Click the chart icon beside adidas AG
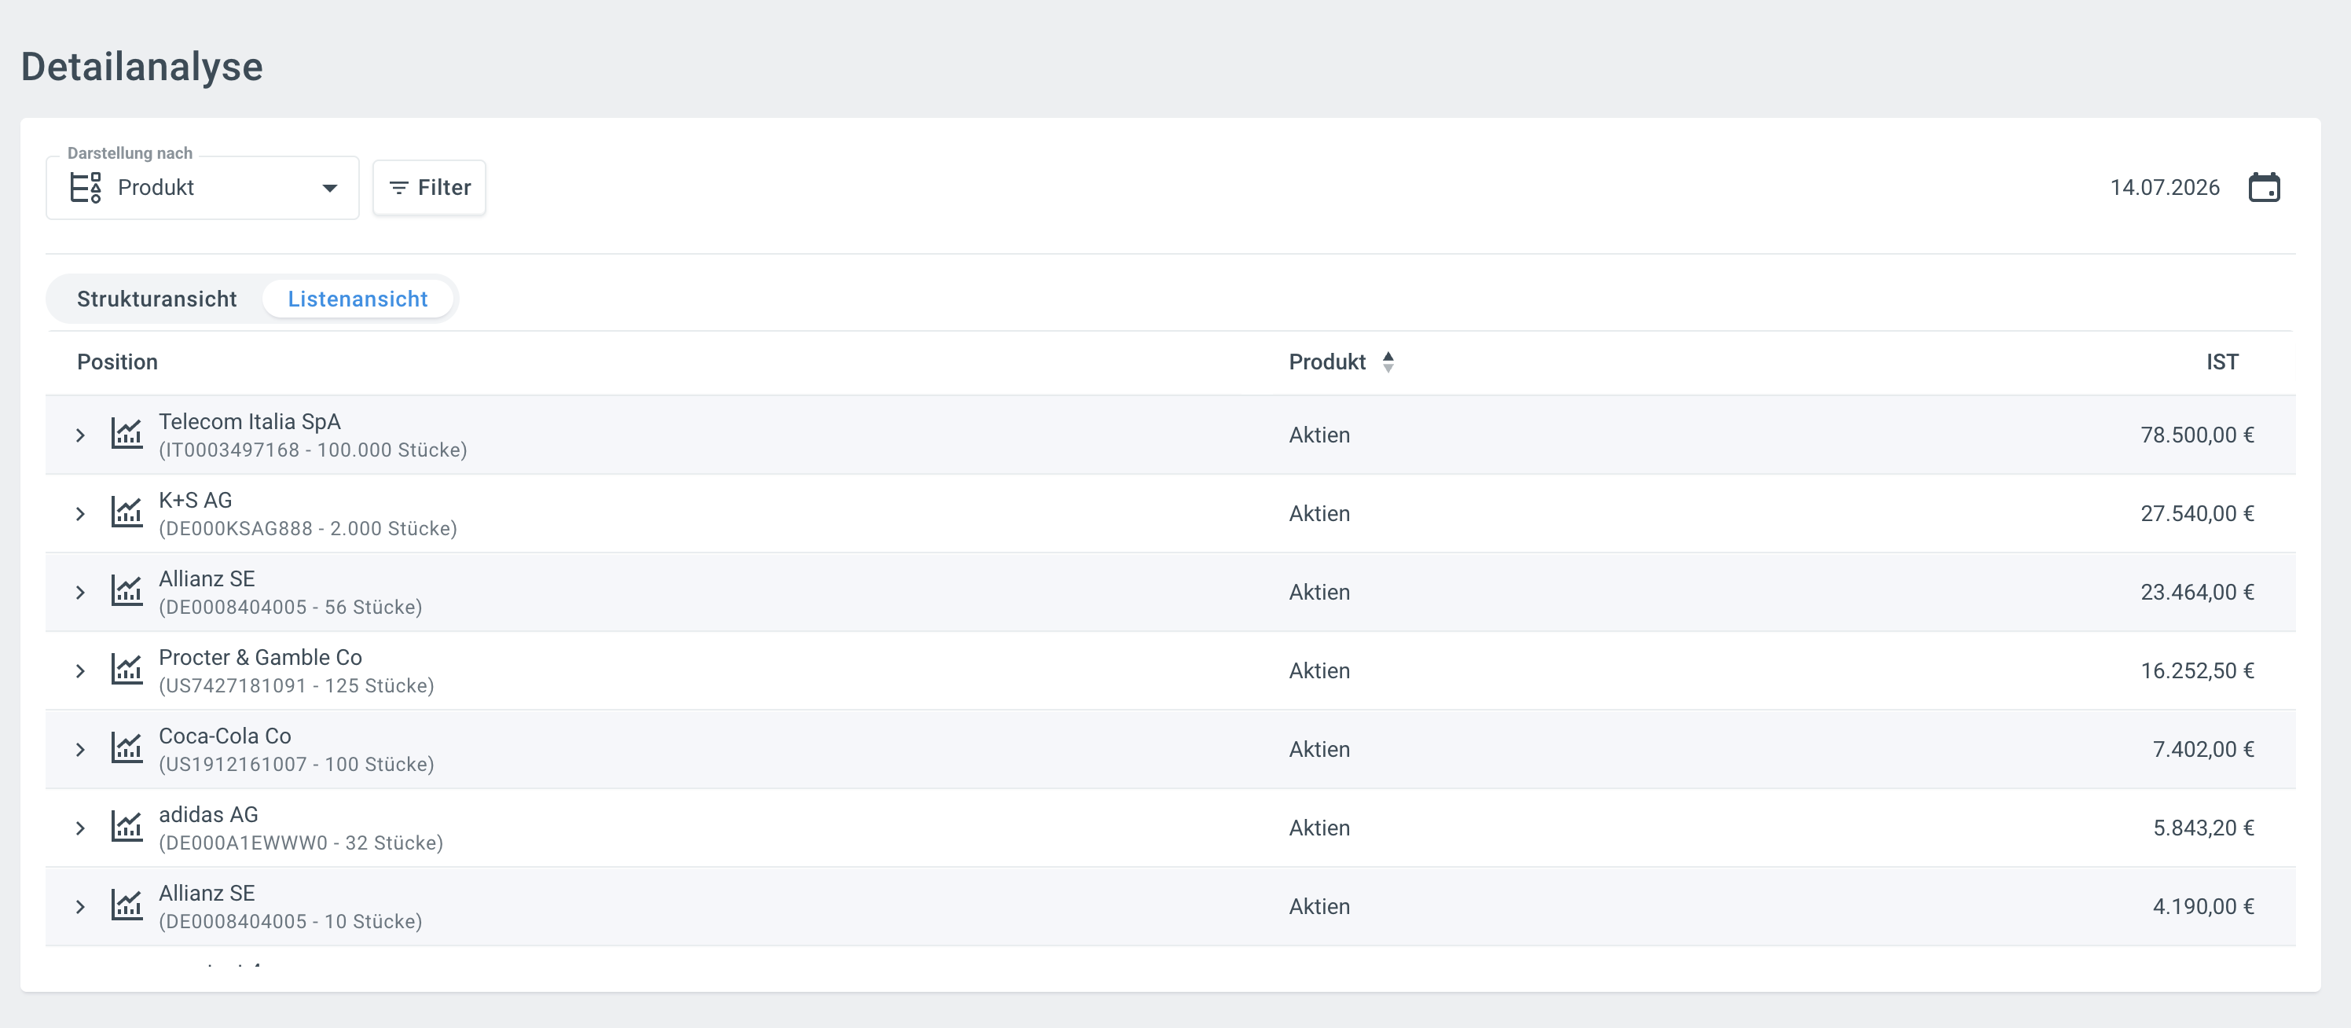 point(127,826)
